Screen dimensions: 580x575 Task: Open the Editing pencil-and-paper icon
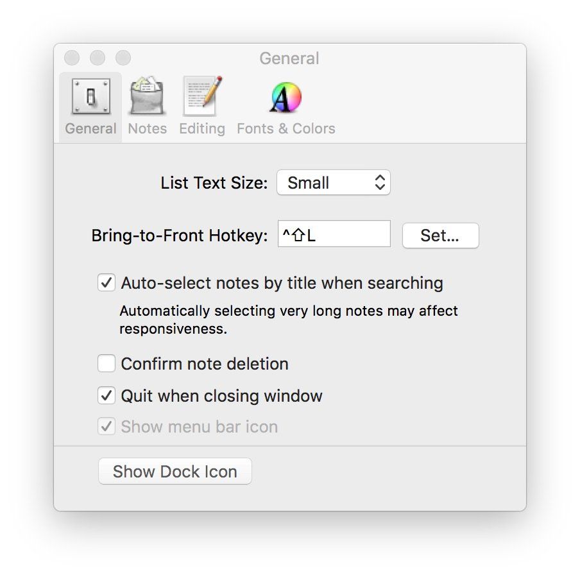click(x=202, y=97)
